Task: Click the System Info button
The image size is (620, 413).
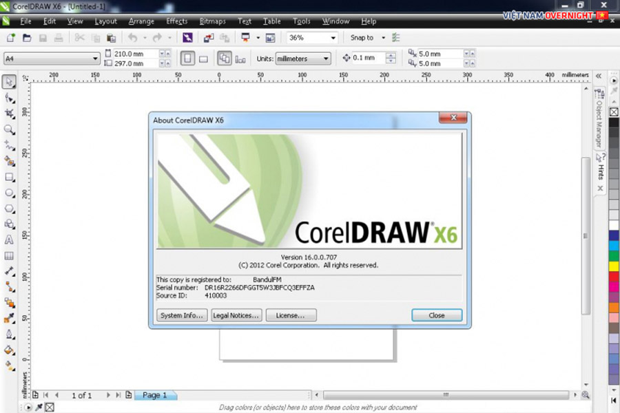Action: pyautogui.click(x=182, y=315)
